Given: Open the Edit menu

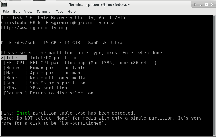Looking at the screenshot, I should 16,11.
